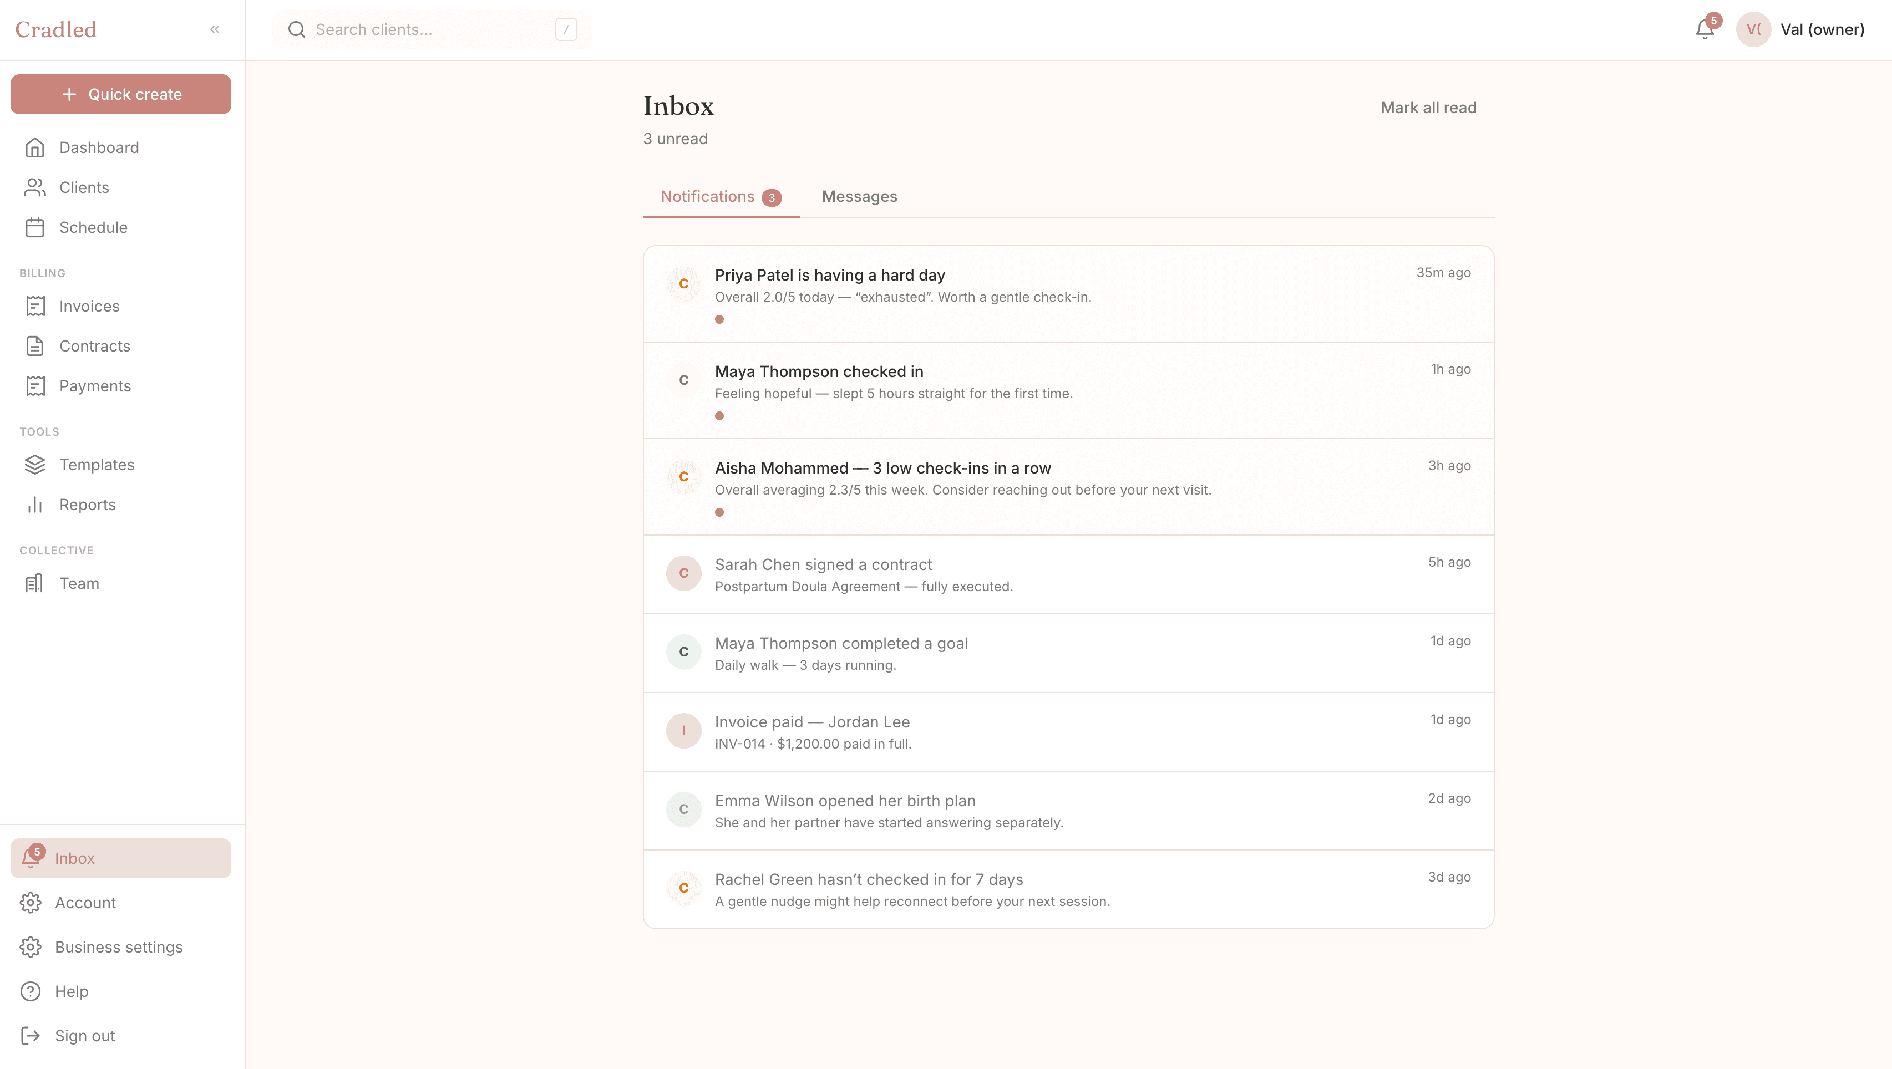Viewport: 1892px width, 1069px height.
Task: Click the magnifier search icon
Action: click(296, 29)
